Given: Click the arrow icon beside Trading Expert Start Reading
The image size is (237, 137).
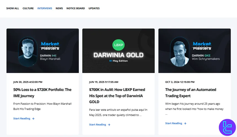Looking at the screenshot, I should coord(185,124).
